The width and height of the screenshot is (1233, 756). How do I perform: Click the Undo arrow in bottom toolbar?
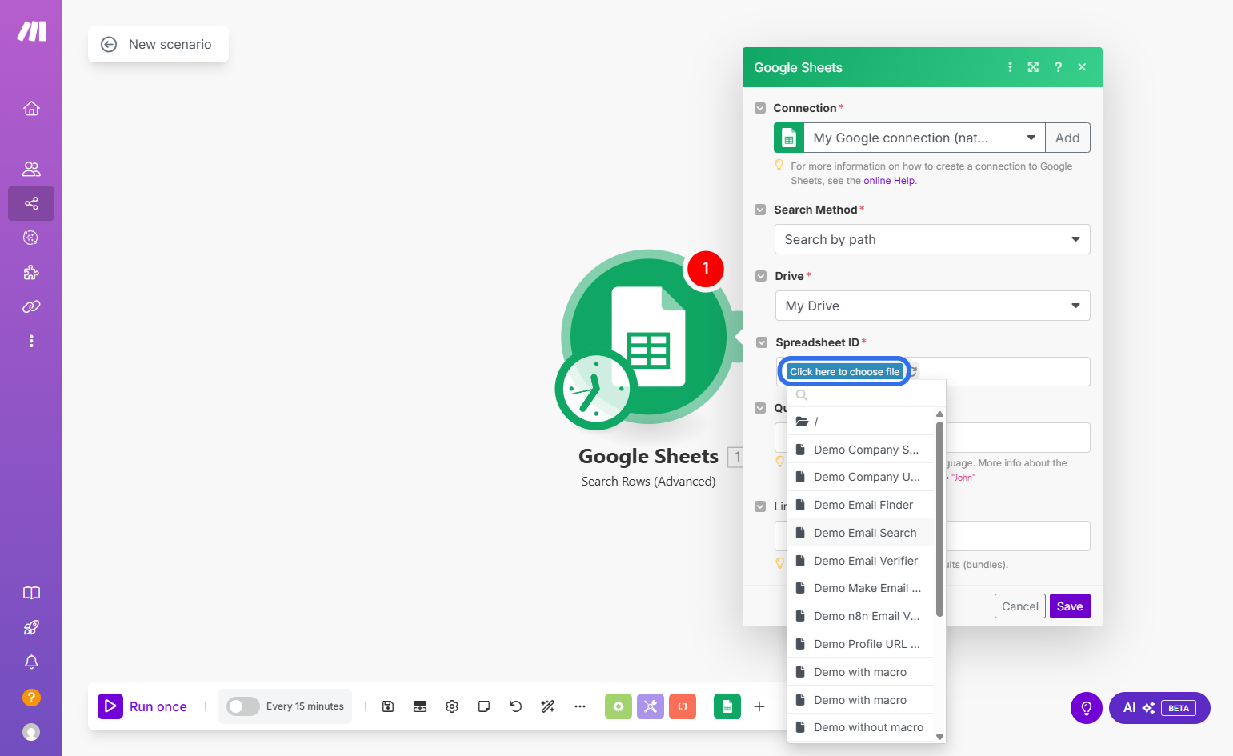[516, 706]
